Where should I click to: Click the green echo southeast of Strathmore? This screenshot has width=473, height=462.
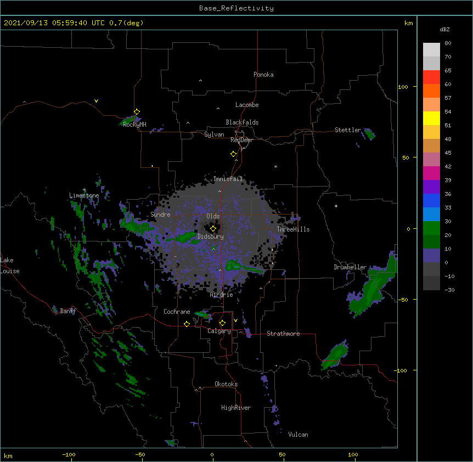pyautogui.click(x=335, y=356)
